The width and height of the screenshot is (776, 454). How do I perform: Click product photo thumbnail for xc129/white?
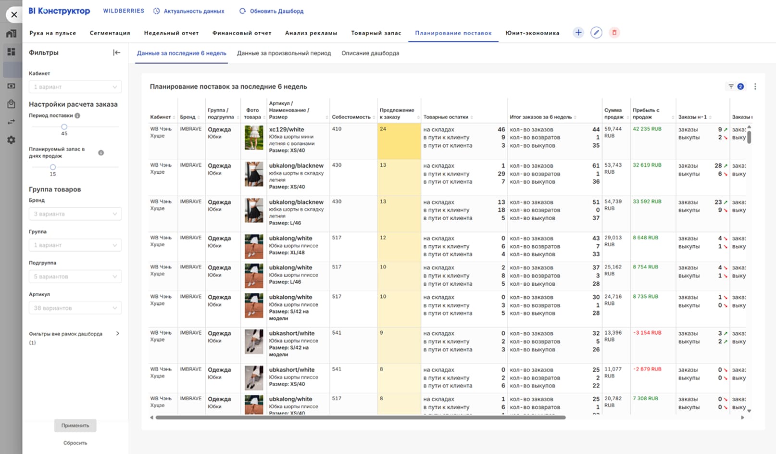(253, 138)
